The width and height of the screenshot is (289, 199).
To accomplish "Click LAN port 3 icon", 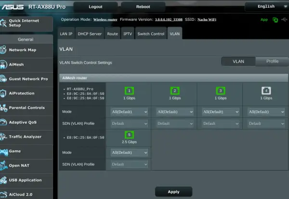I will (x=221, y=91).
